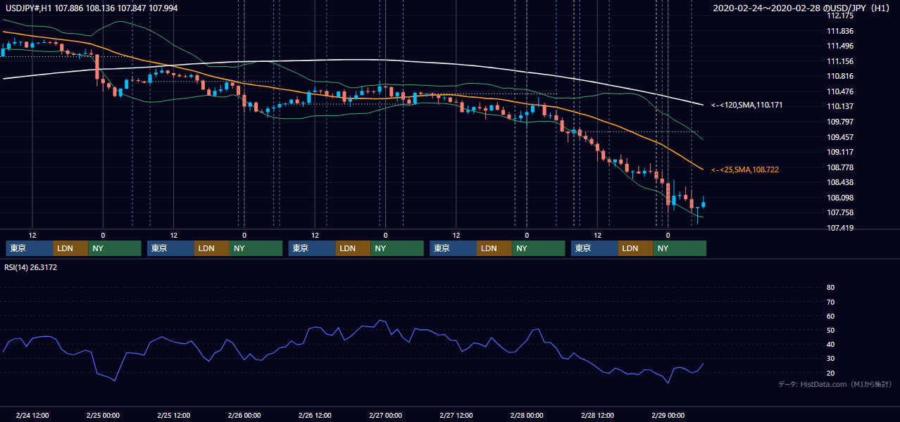This screenshot has height=422, width=900.
Task: Click the 107.419 bottom price label
Action: [x=839, y=228]
